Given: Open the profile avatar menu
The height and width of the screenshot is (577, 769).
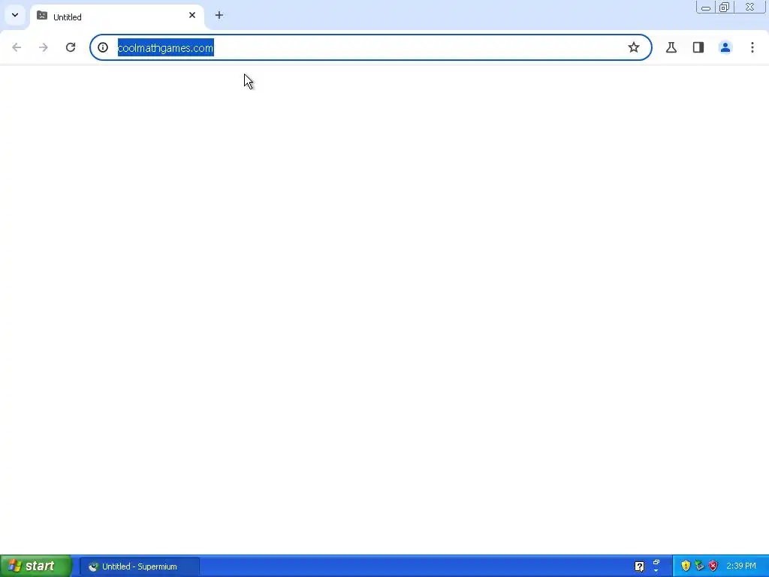Looking at the screenshot, I should coord(725,47).
